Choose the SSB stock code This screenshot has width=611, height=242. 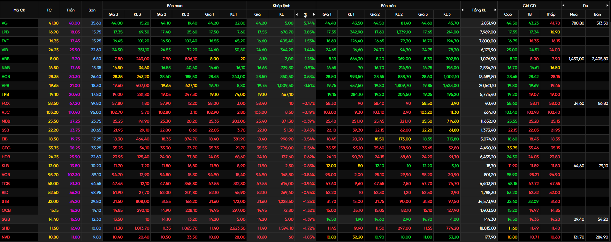(x=5, y=130)
